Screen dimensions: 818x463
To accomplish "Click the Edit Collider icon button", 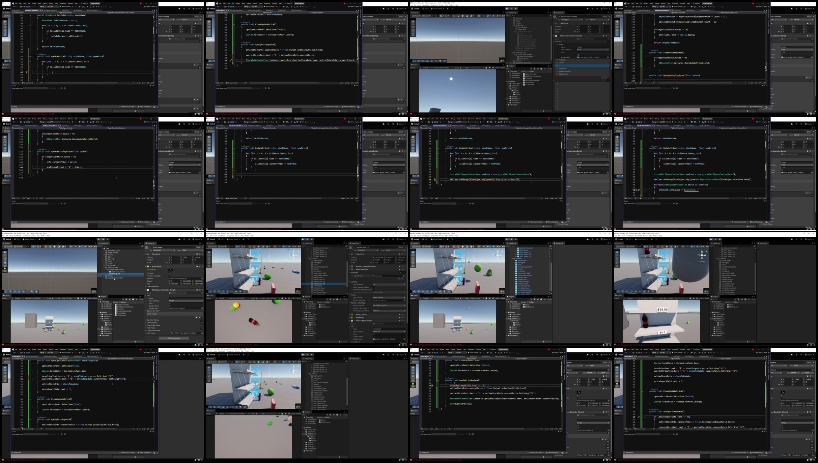I will click(170, 270).
